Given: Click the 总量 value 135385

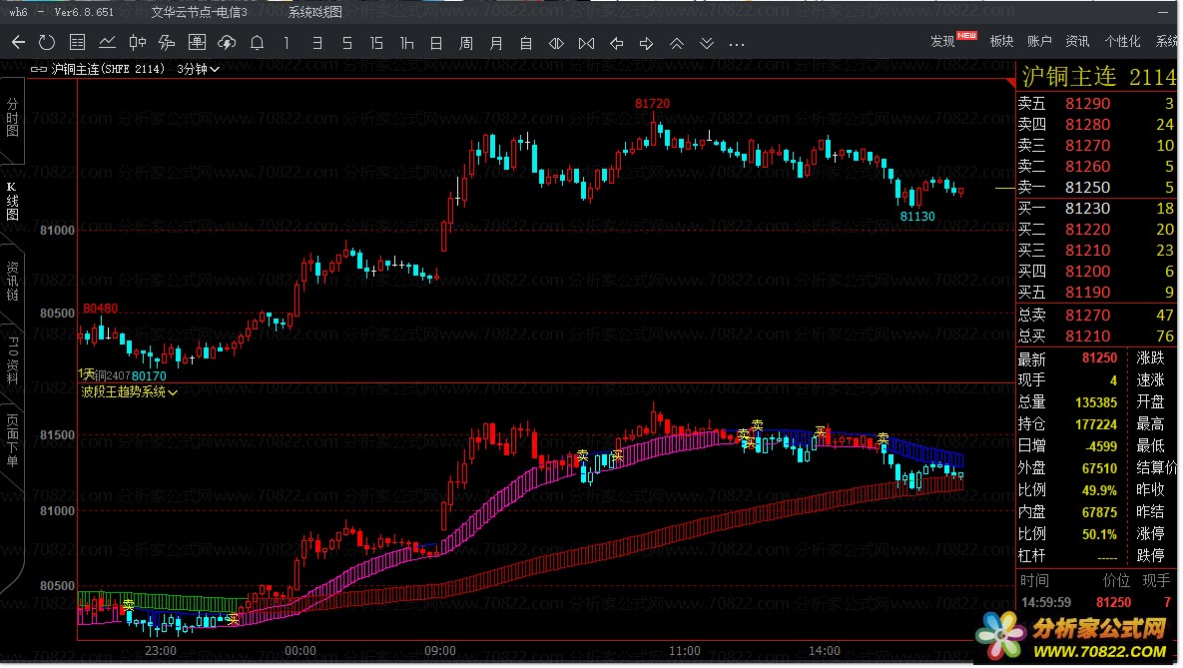Looking at the screenshot, I should pyautogui.click(x=1095, y=402).
